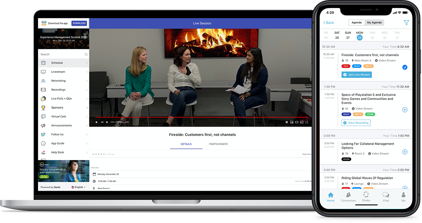Tap the Back button on phone

[x=328, y=22]
